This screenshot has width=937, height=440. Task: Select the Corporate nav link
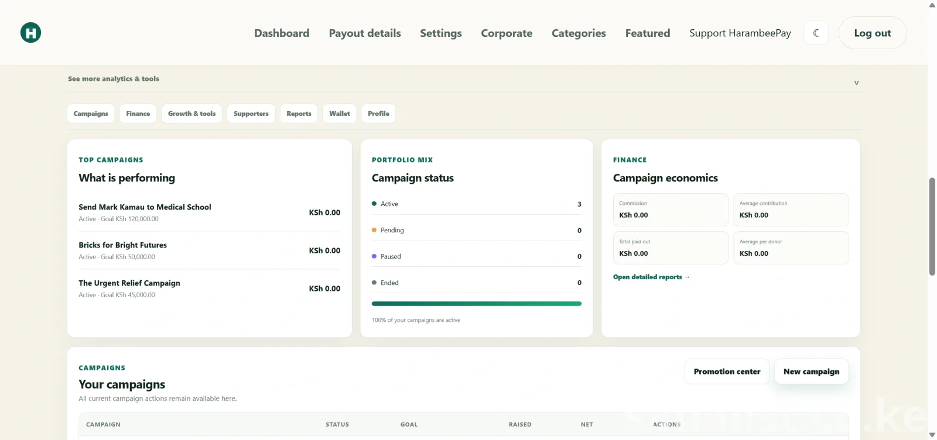pos(507,33)
